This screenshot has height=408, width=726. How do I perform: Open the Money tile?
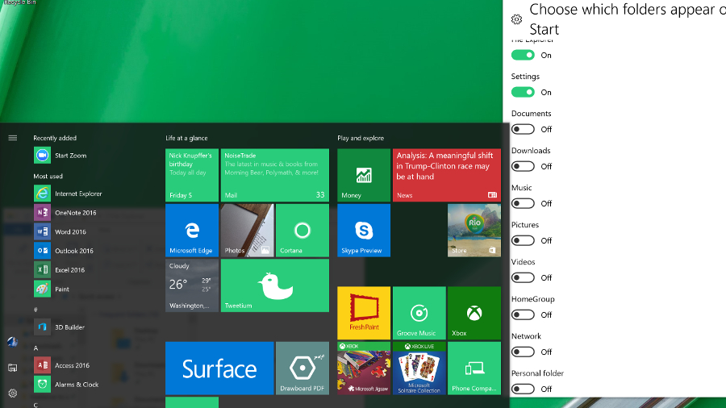[x=364, y=175]
